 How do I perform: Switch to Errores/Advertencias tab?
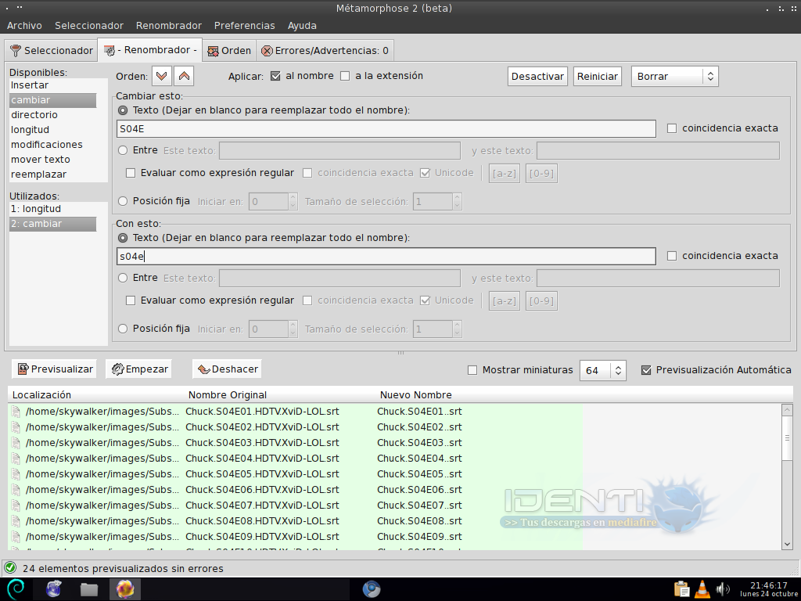point(325,51)
